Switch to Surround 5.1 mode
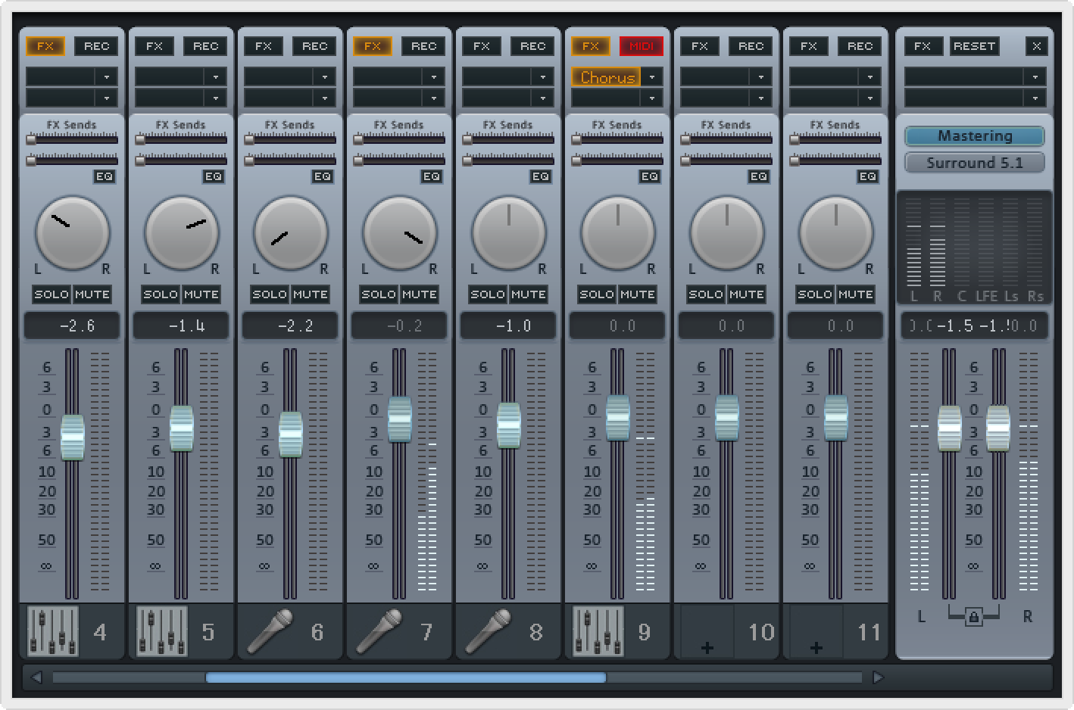Screen dimensions: 1074x710 (975, 163)
